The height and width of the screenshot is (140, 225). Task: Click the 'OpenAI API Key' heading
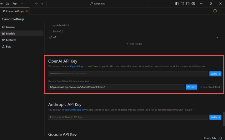[x=63, y=61]
